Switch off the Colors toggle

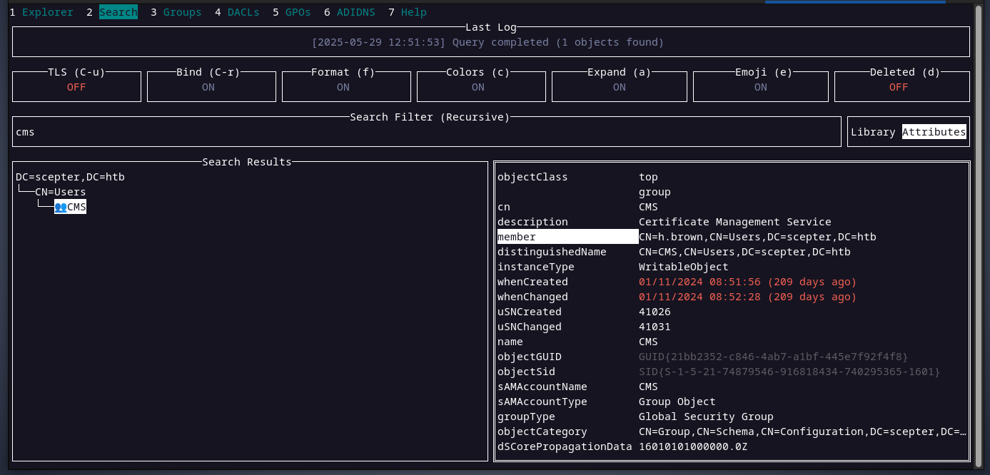pos(478,87)
